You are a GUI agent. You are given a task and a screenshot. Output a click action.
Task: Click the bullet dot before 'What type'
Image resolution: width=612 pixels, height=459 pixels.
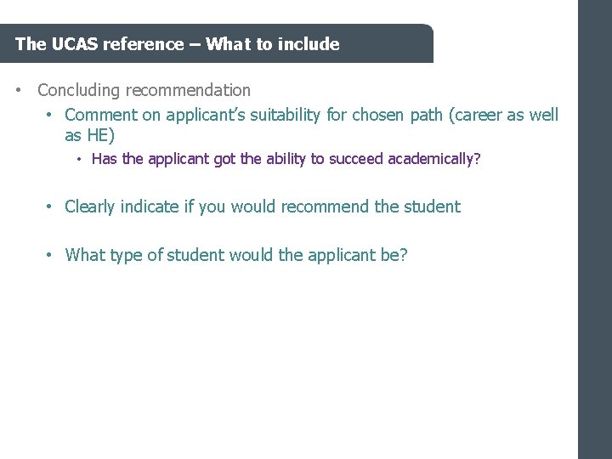pyautogui.click(x=50, y=254)
